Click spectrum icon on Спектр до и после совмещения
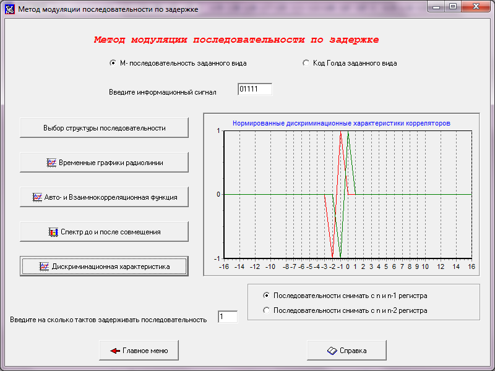The width and height of the screenshot is (495, 371). [x=53, y=232]
